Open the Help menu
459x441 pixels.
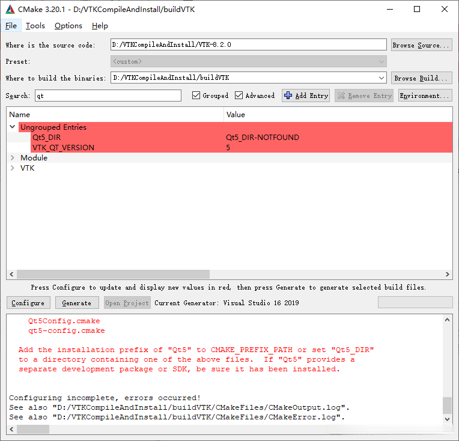[100, 26]
